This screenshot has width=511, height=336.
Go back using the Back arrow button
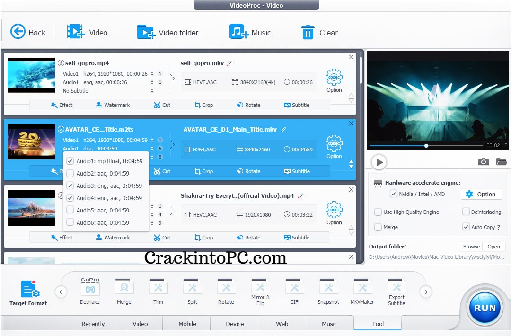(x=28, y=32)
